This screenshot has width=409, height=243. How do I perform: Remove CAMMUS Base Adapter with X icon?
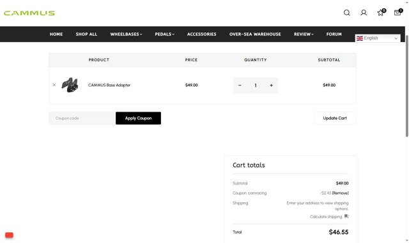[54, 85]
